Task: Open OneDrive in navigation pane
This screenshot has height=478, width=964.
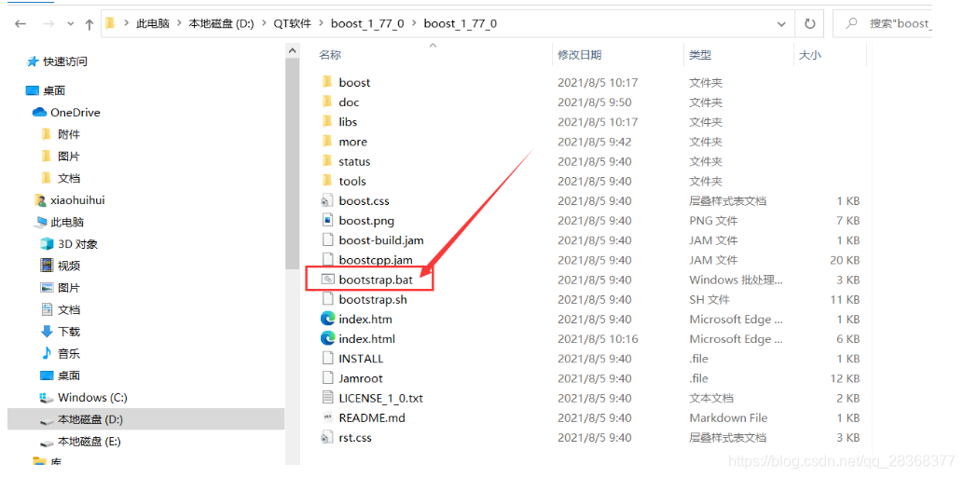Action: [75, 113]
